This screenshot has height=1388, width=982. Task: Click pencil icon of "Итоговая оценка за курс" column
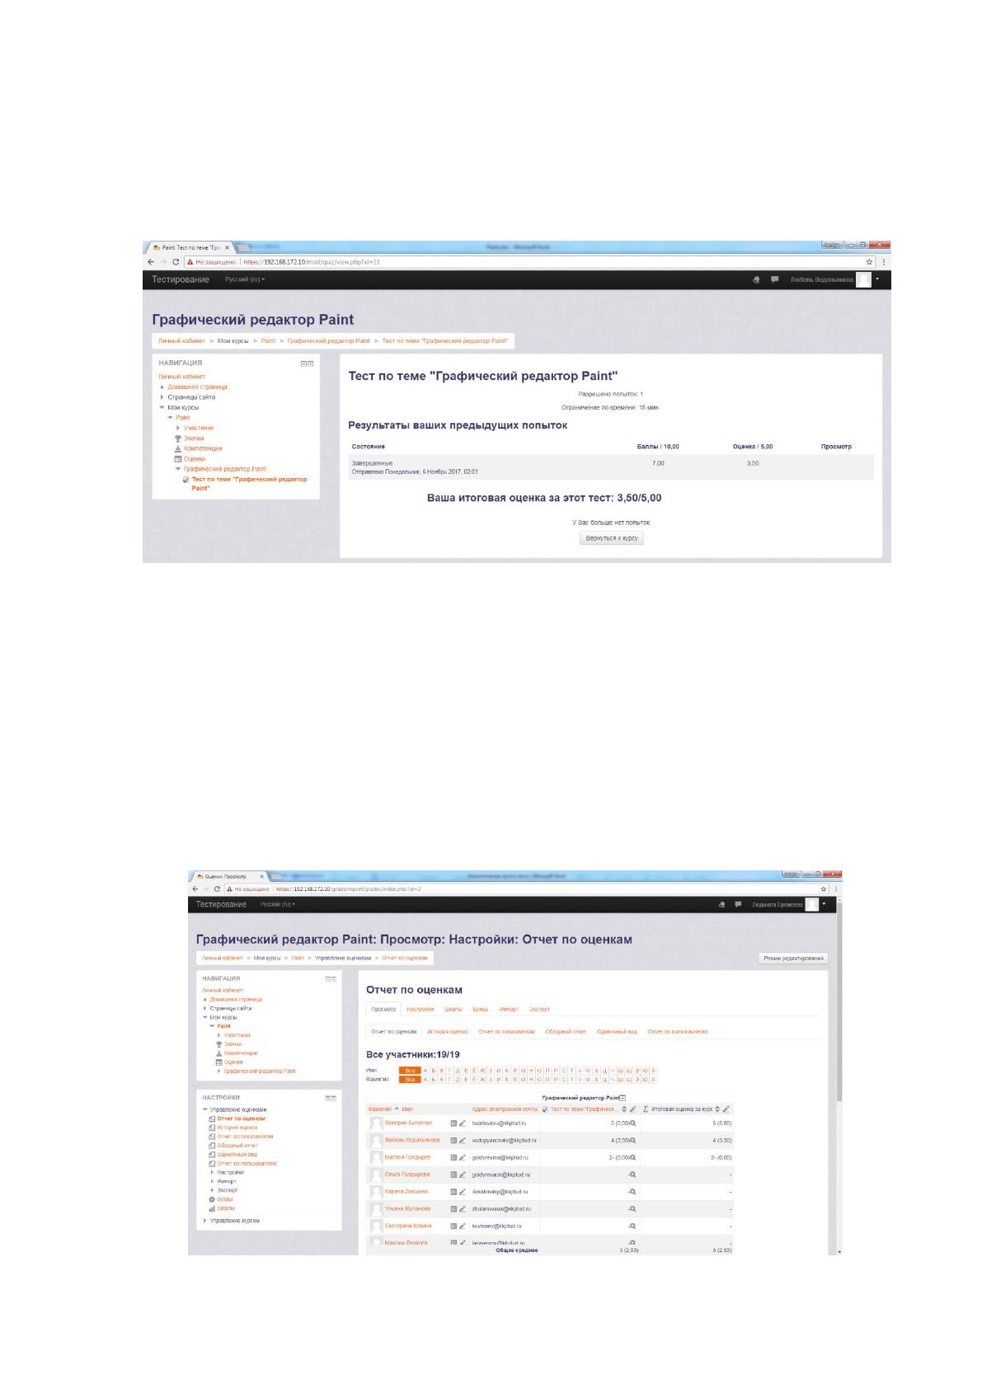click(x=726, y=1109)
